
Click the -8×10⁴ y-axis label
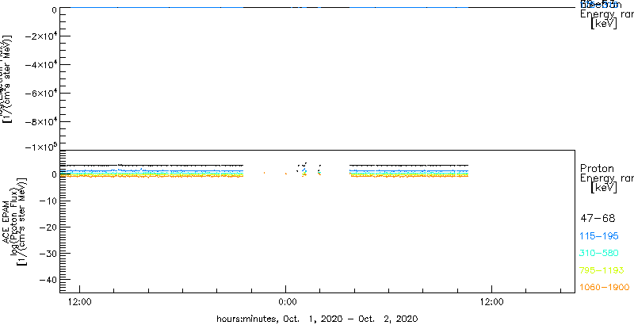40,122
